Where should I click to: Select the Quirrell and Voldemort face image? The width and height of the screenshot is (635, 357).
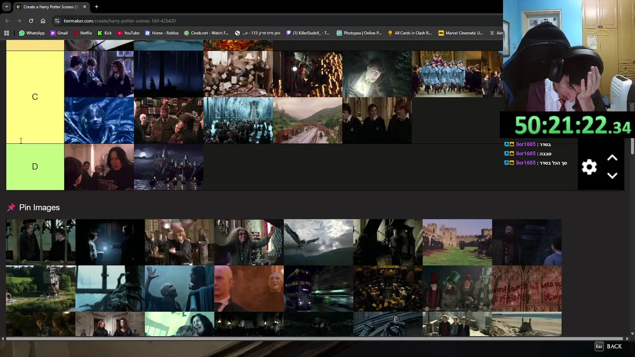[249, 289]
